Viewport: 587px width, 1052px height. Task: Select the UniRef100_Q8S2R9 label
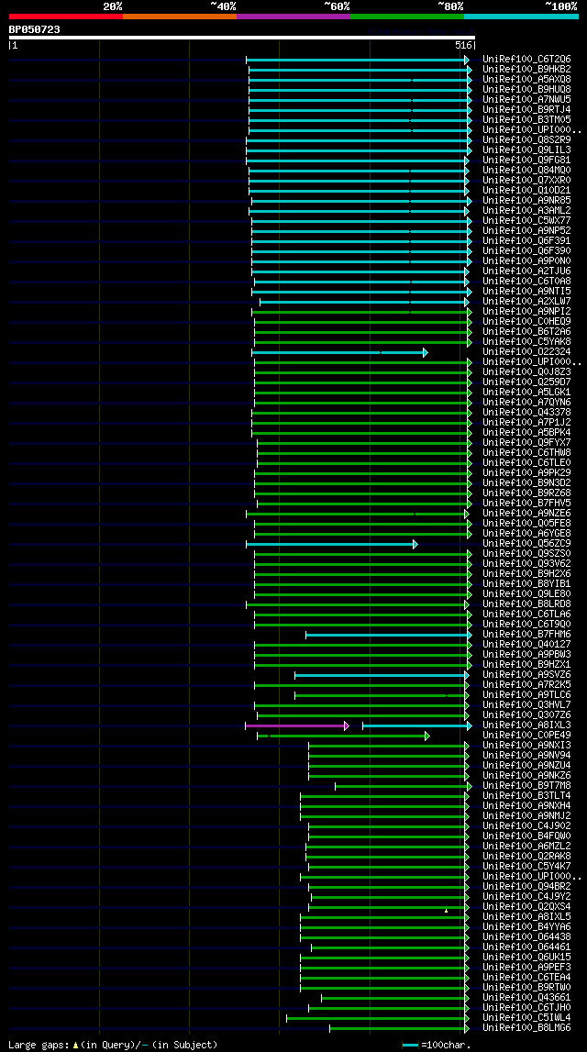point(526,140)
